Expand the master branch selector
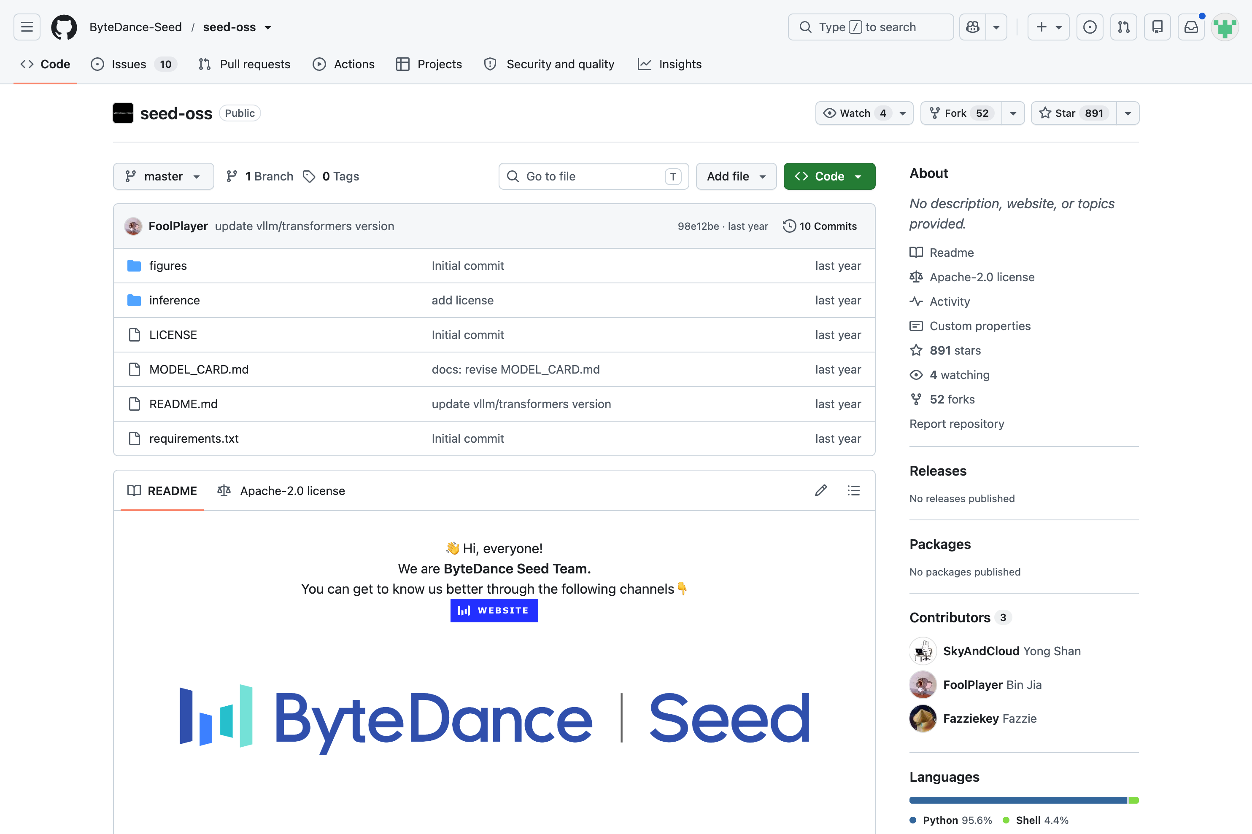1252x834 pixels. (163, 176)
